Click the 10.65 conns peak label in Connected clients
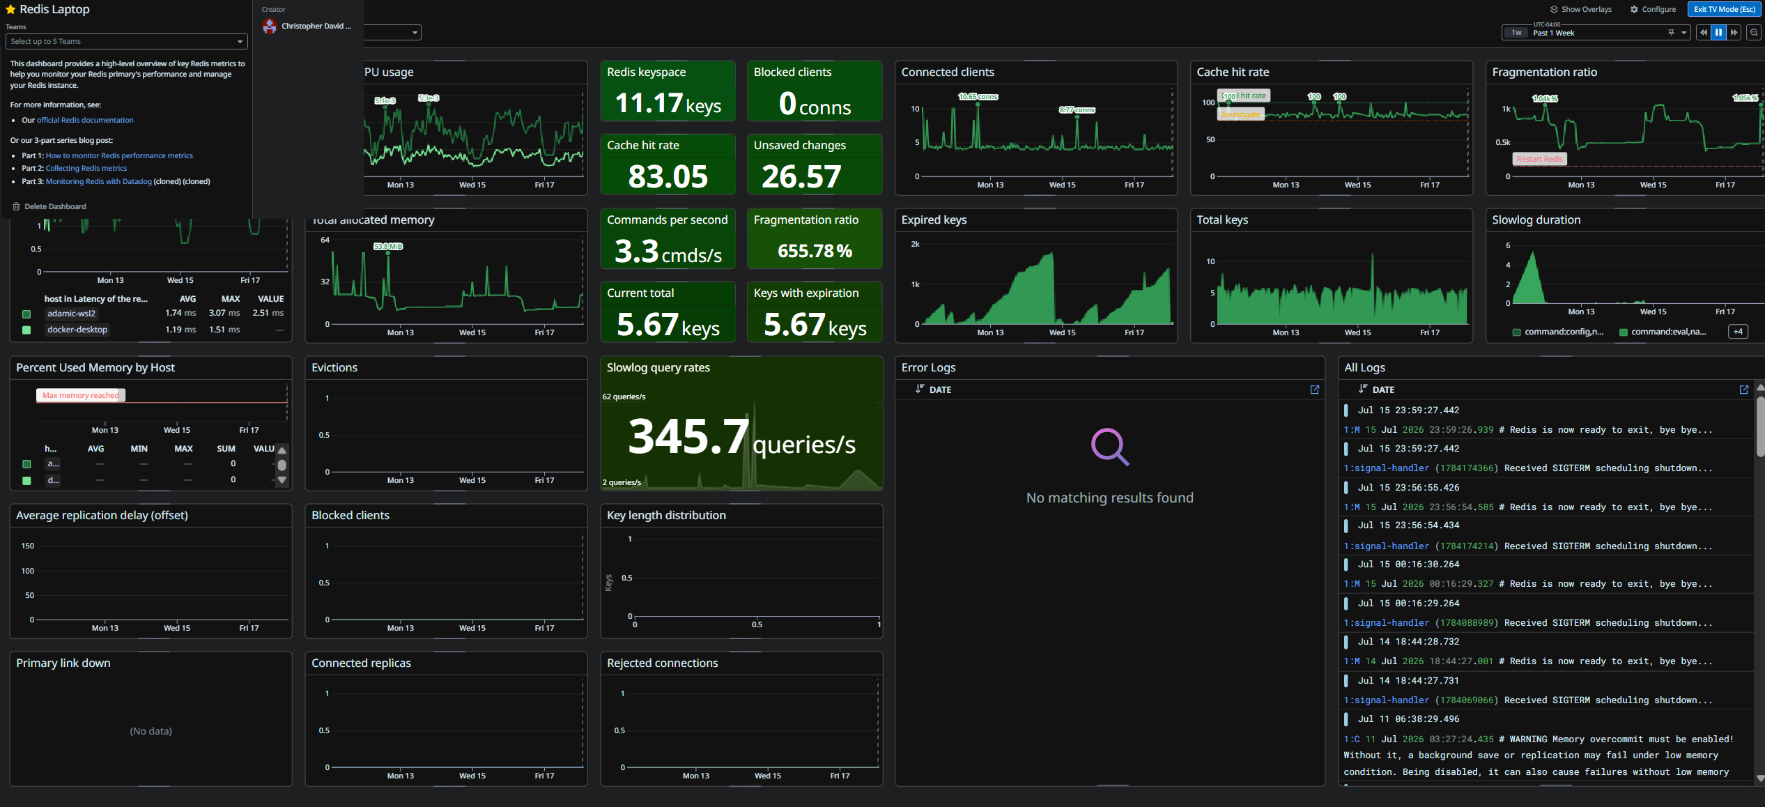The height and width of the screenshot is (807, 1765). tap(978, 97)
